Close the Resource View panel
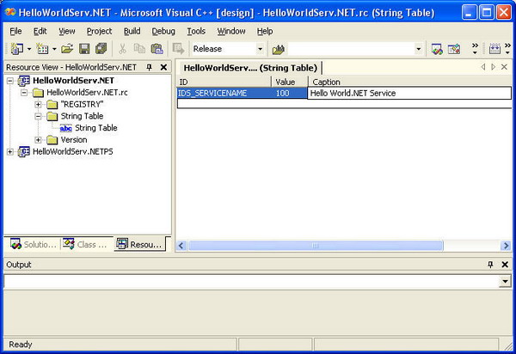 coord(163,67)
